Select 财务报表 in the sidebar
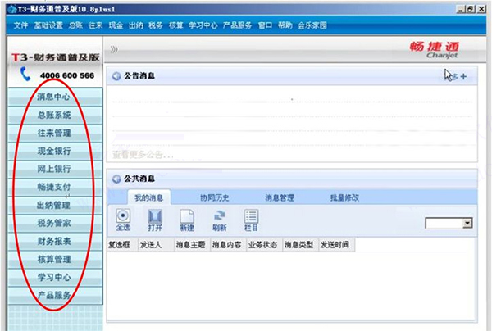492x331 pixels. point(55,242)
